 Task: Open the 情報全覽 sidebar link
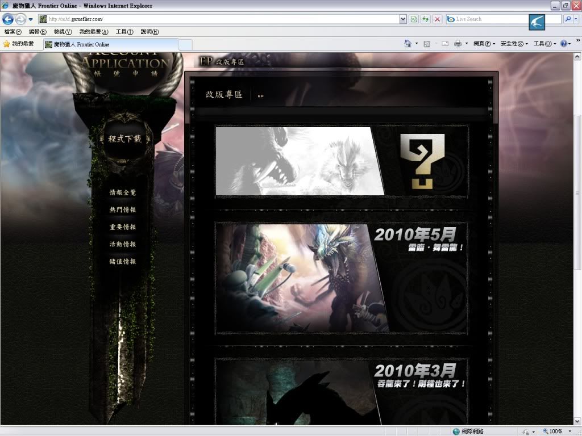(123, 192)
